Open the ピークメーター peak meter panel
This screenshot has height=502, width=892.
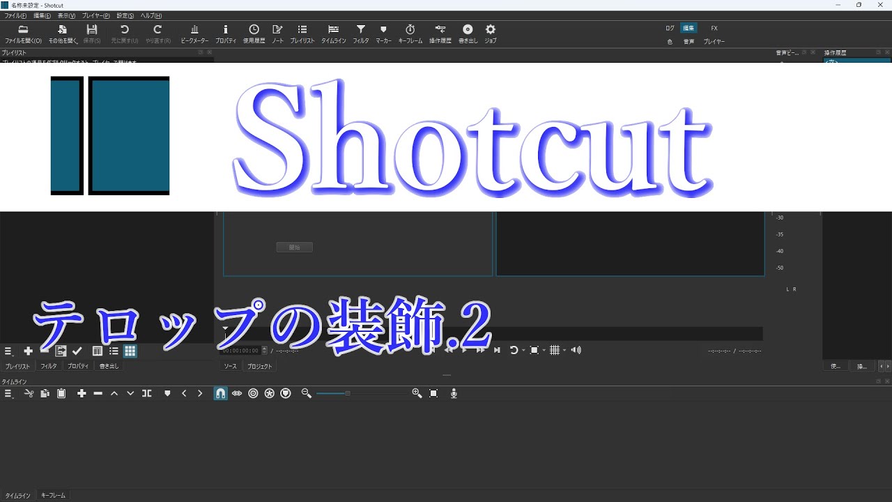[194, 33]
